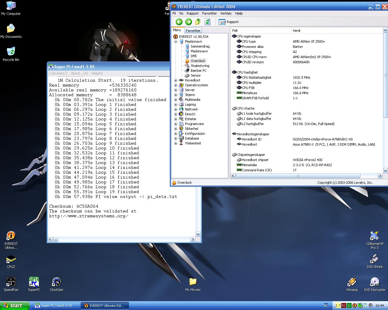Click the Up level icon in EVEREST toolbar

pyautogui.click(x=198, y=22)
